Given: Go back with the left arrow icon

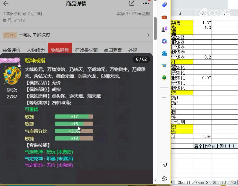Looking at the screenshot, I should pyautogui.click(x=5, y=3).
